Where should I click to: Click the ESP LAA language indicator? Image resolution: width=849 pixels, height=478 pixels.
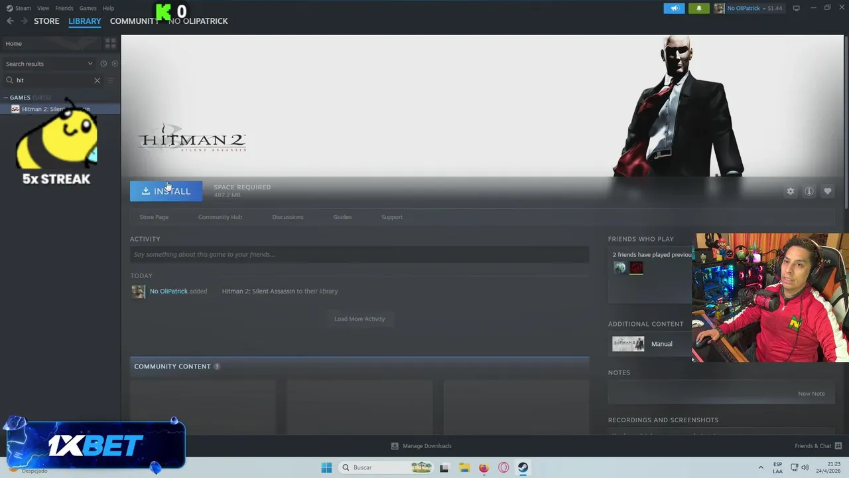click(x=777, y=467)
